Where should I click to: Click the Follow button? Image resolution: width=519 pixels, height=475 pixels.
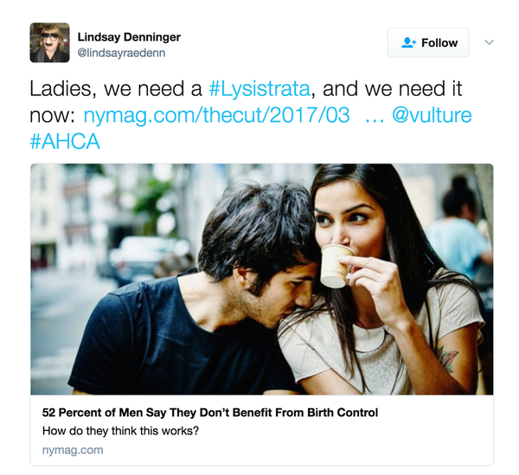coord(428,42)
